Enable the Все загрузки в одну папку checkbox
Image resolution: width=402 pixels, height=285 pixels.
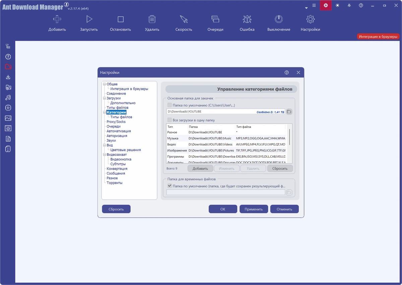pyautogui.click(x=170, y=120)
